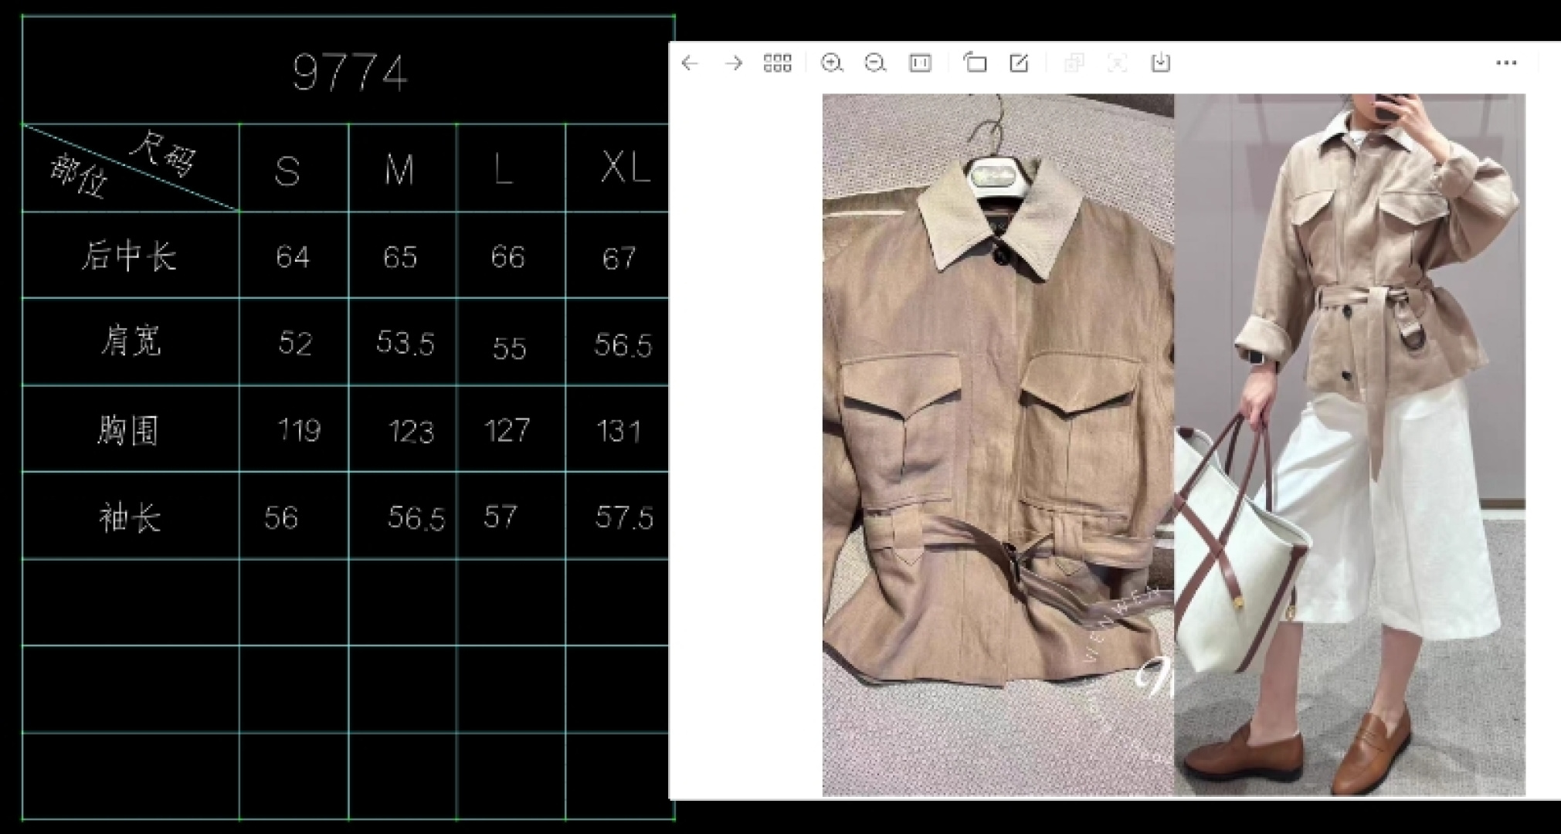Go to the next image with forward arrow

pos(733,63)
